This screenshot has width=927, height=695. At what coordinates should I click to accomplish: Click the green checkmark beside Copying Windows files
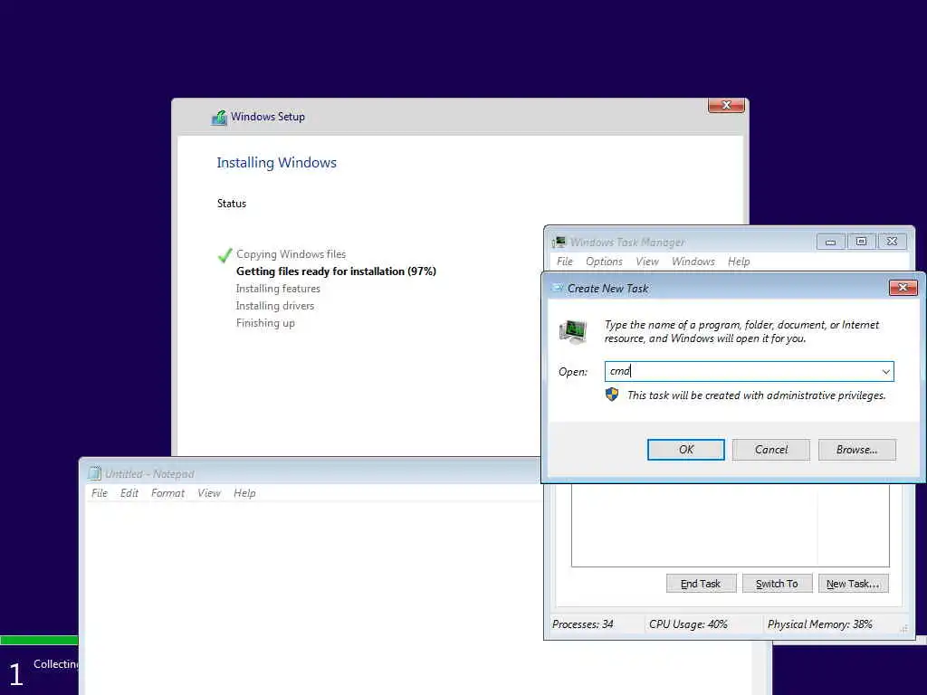225,255
